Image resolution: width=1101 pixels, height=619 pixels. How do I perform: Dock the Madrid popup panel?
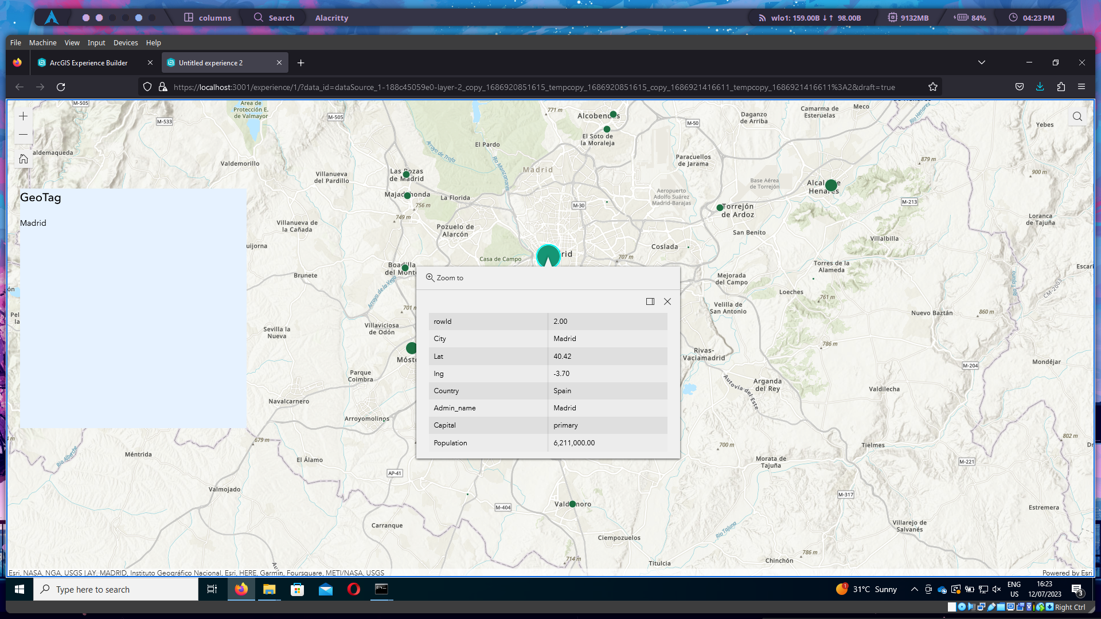pyautogui.click(x=650, y=301)
